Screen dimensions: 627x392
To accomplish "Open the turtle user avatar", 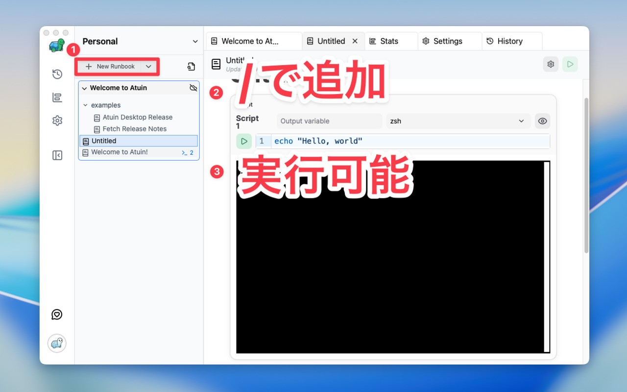I will (x=57, y=343).
